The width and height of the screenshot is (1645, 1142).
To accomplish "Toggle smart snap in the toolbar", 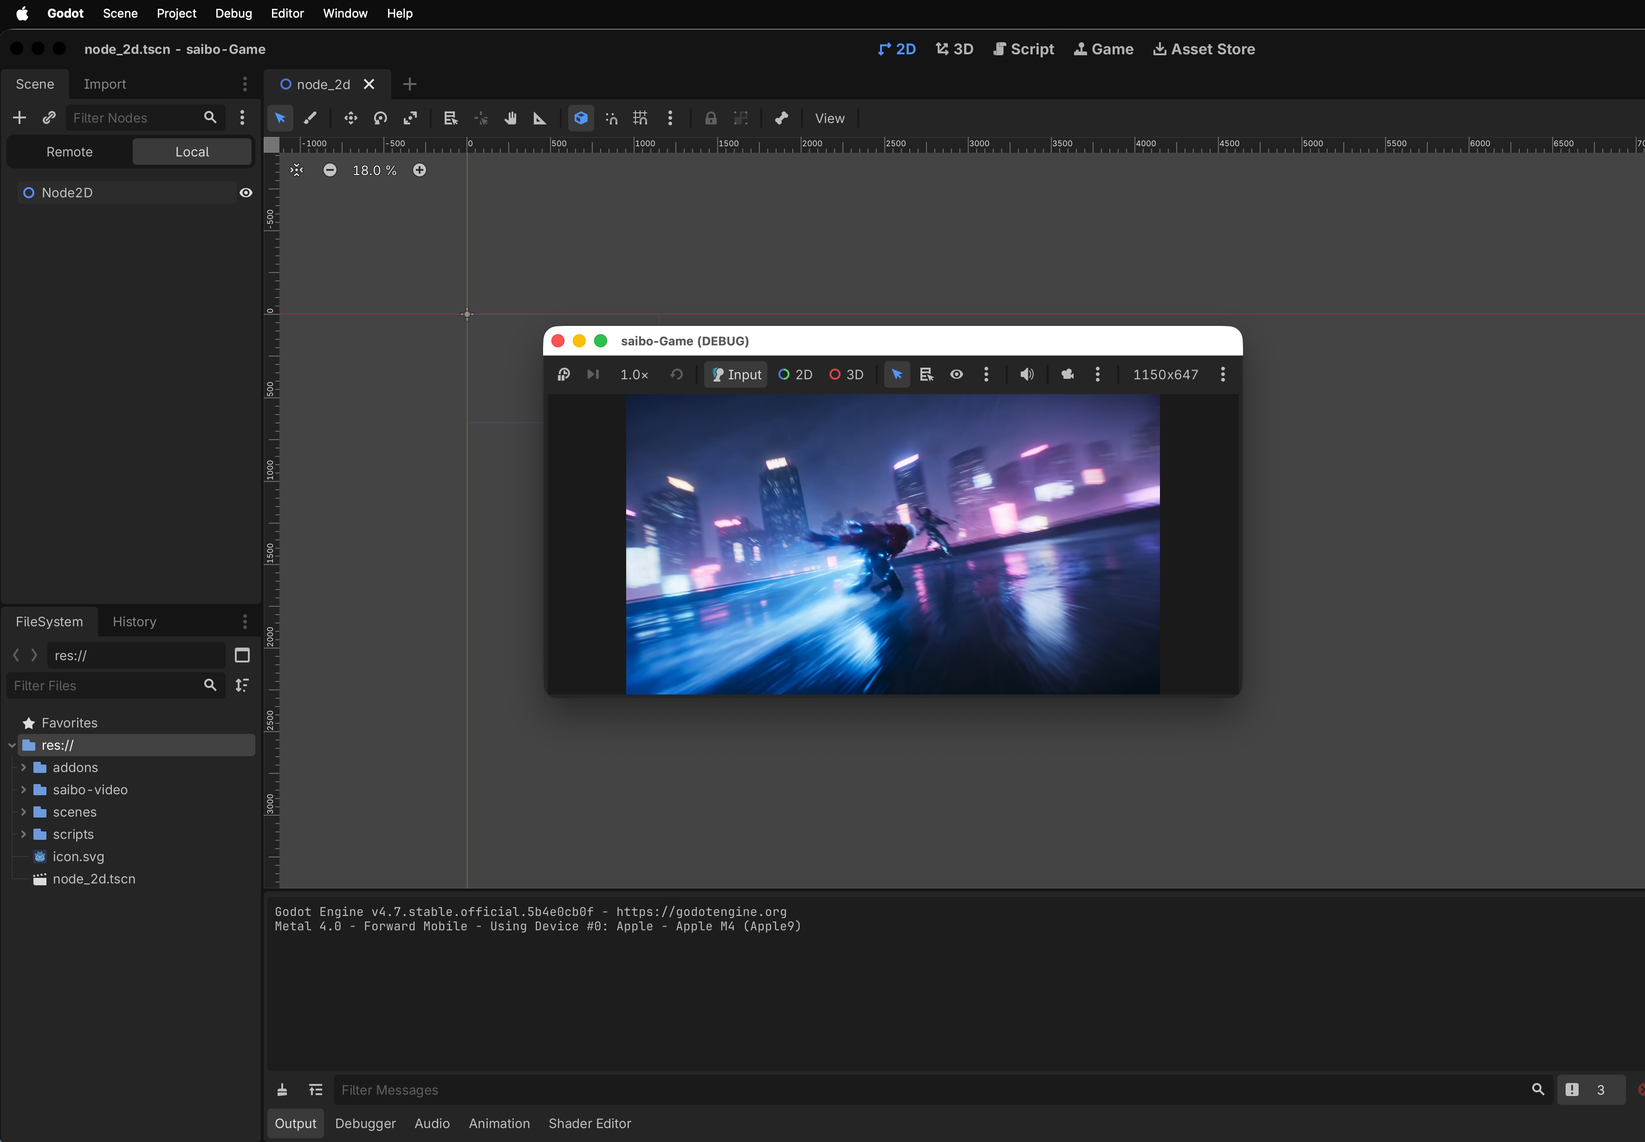I will click(x=612, y=118).
